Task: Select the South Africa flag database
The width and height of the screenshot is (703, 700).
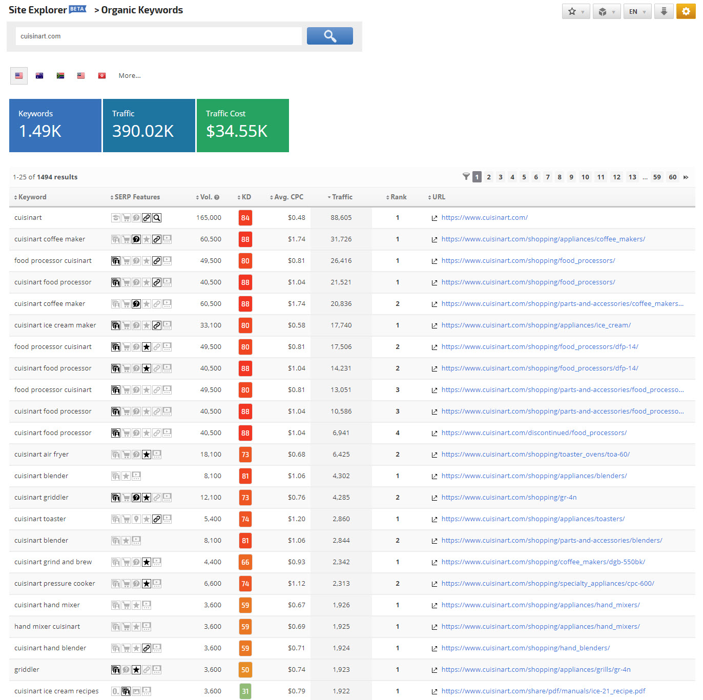Action: click(x=60, y=76)
